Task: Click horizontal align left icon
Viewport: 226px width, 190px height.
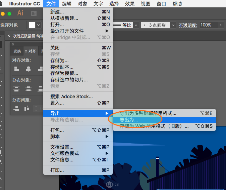Action: click(16, 69)
